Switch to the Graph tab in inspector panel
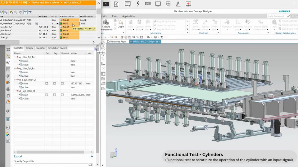The image size is (298, 167). pyautogui.click(x=29, y=48)
